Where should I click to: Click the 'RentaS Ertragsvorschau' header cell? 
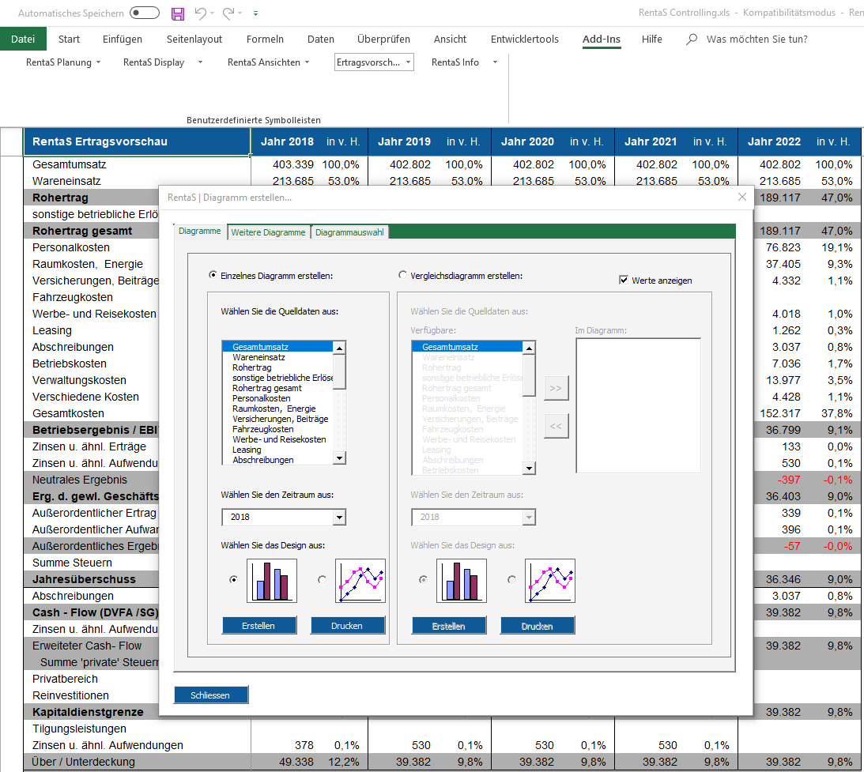137,141
